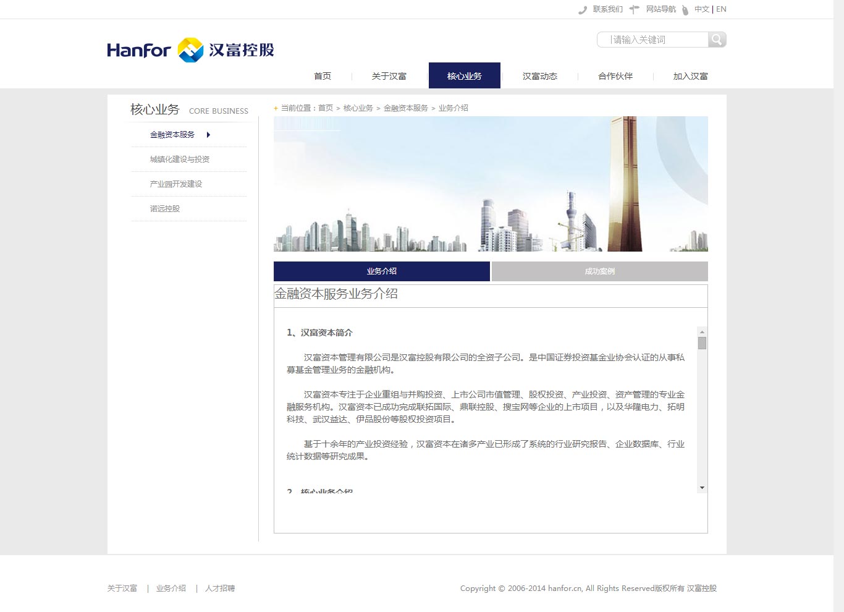The height and width of the screenshot is (612, 844).
Task: Go to 关于汉富 in the top navigation
Action: [389, 76]
